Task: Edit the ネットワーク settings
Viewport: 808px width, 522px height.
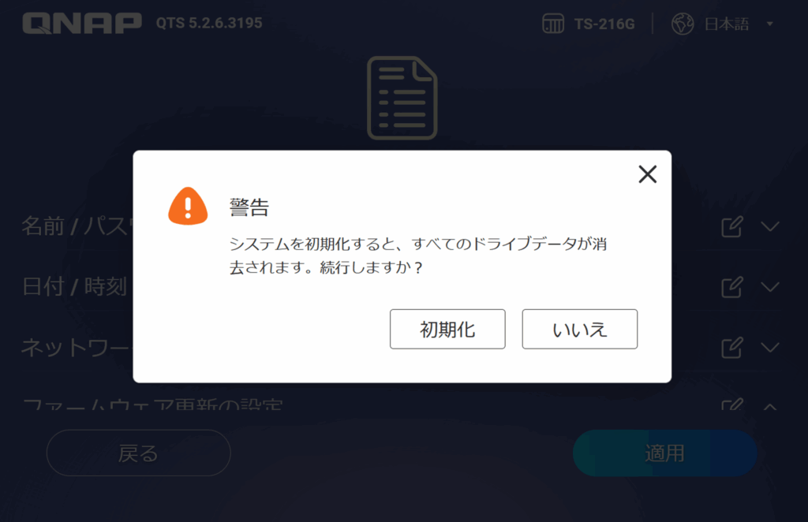Action: pos(731,348)
